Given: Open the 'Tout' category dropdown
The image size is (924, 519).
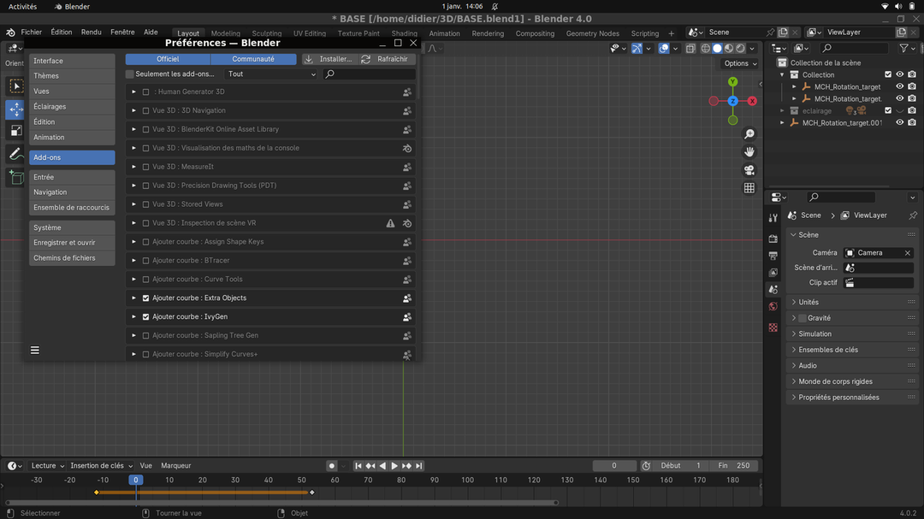Looking at the screenshot, I should coord(271,74).
